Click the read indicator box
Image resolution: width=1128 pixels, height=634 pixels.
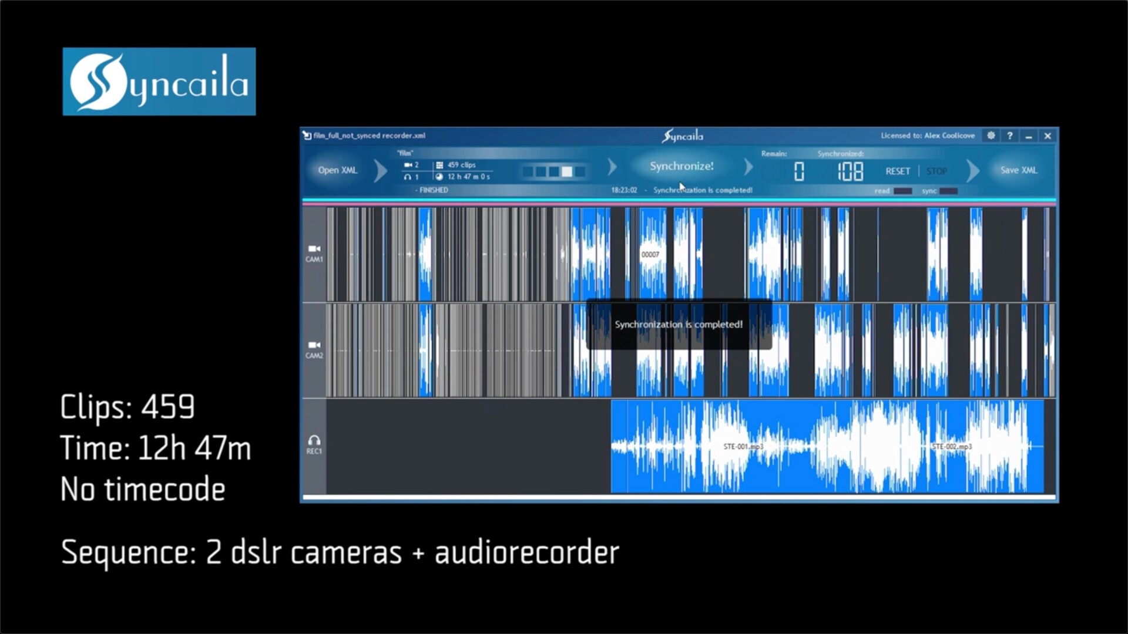pyautogui.click(x=902, y=191)
